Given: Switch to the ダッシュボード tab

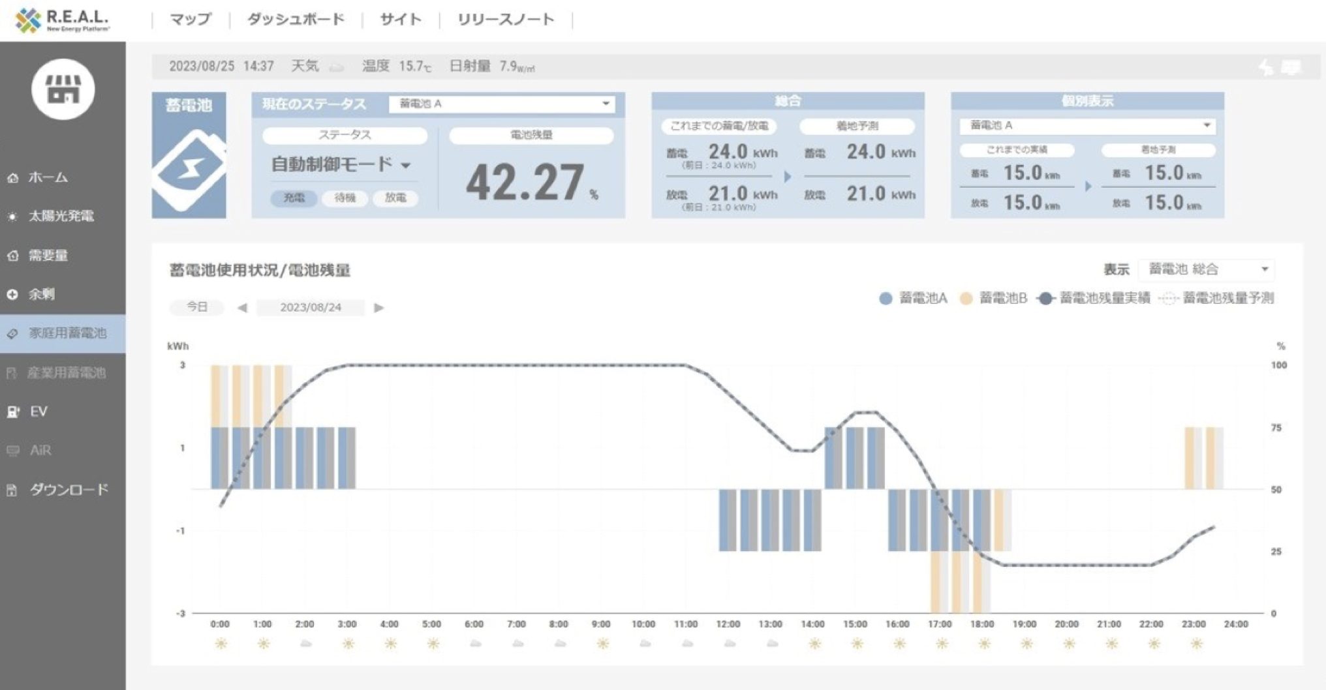Looking at the screenshot, I should [296, 20].
